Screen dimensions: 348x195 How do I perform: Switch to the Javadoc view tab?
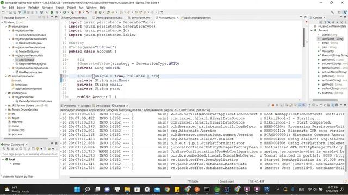click(84, 106)
